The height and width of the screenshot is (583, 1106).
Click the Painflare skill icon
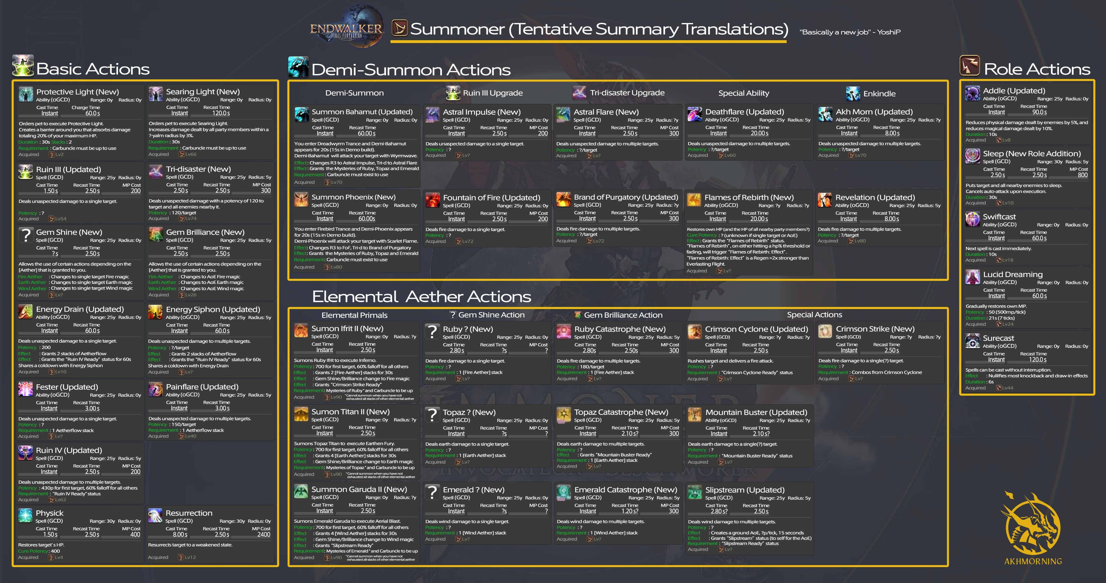pos(156,389)
